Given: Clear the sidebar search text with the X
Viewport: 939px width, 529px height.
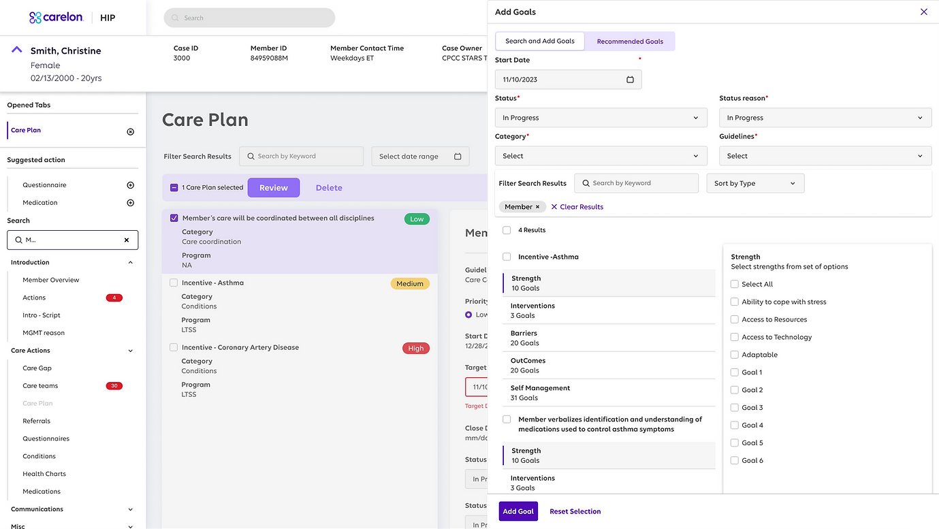Looking at the screenshot, I should pos(126,240).
